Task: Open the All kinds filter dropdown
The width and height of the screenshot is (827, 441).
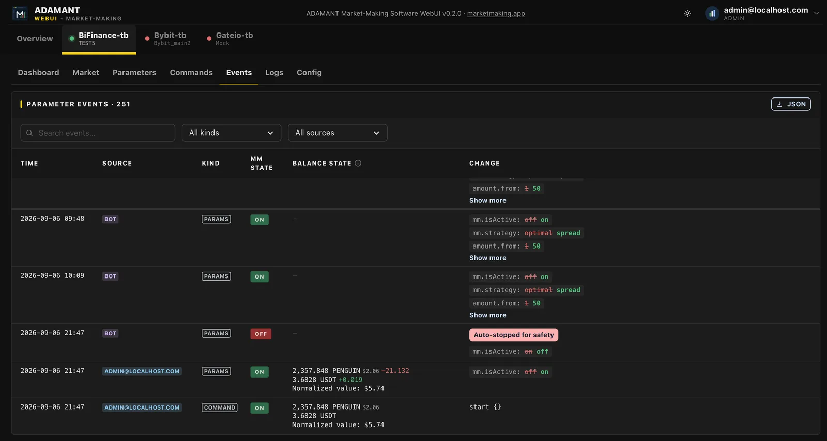Action: [232, 133]
